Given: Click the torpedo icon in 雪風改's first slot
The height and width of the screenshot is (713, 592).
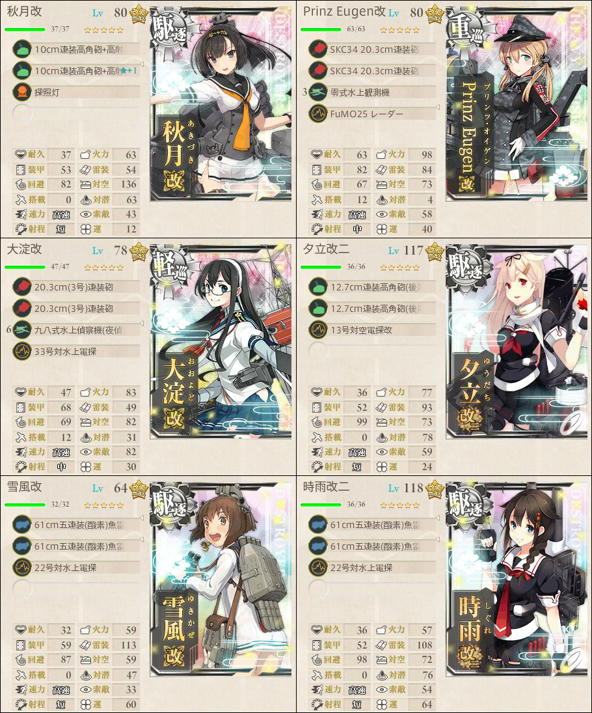Looking at the screenshot, I should pos(21,525).
